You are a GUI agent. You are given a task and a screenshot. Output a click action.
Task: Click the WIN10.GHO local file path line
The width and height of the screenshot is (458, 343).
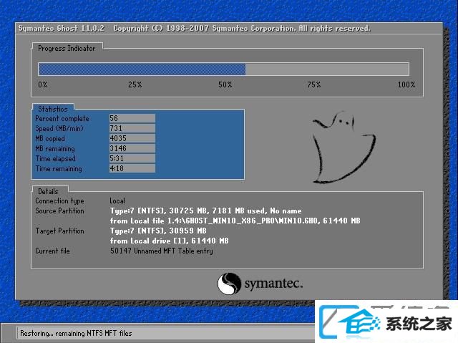pyautogui.click(x=235, y=221)
